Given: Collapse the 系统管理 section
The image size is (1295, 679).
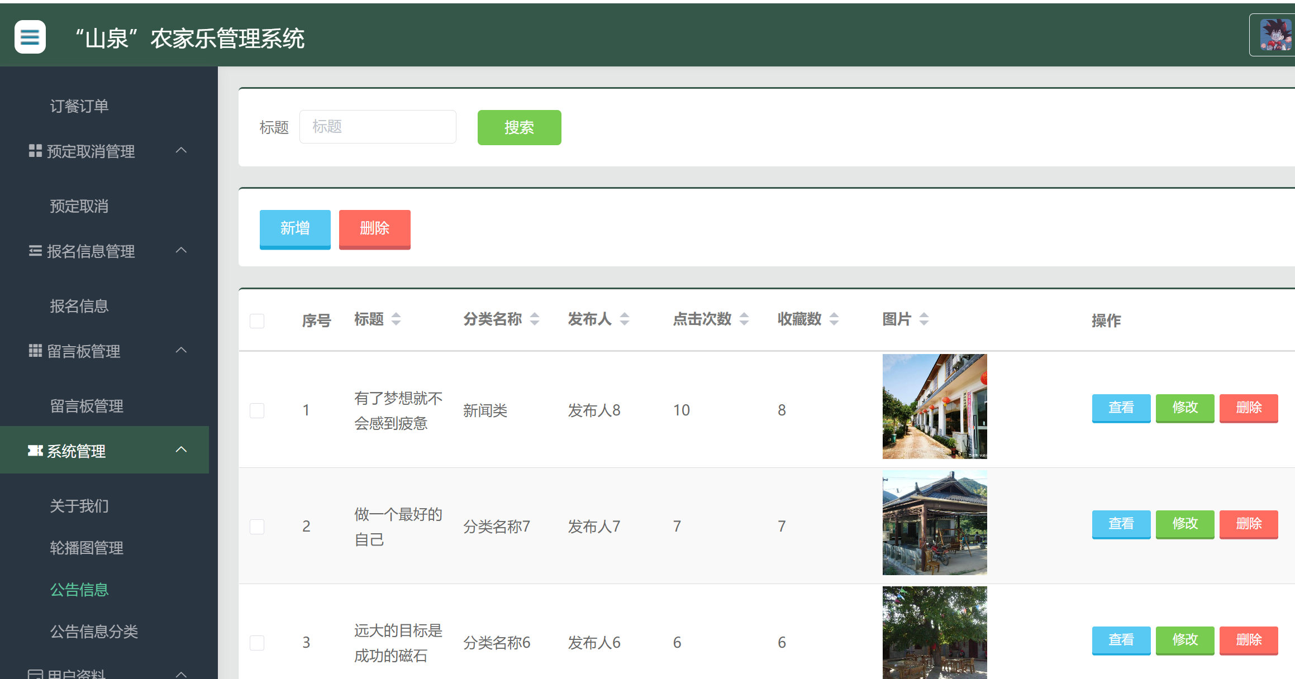Looking at the screenshot, I should (x=180, y=449).
